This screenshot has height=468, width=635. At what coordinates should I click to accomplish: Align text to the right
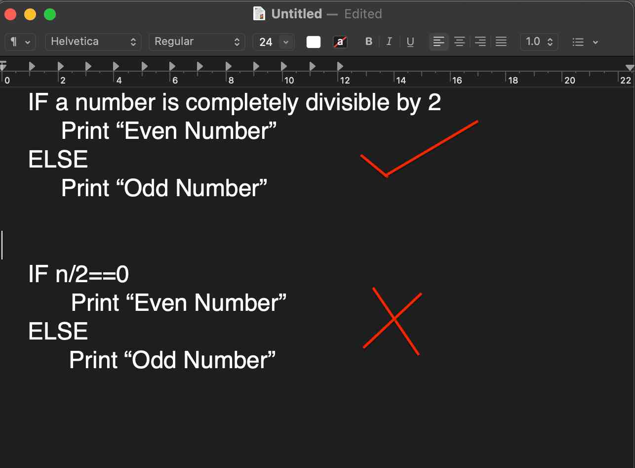click(480, 42)
